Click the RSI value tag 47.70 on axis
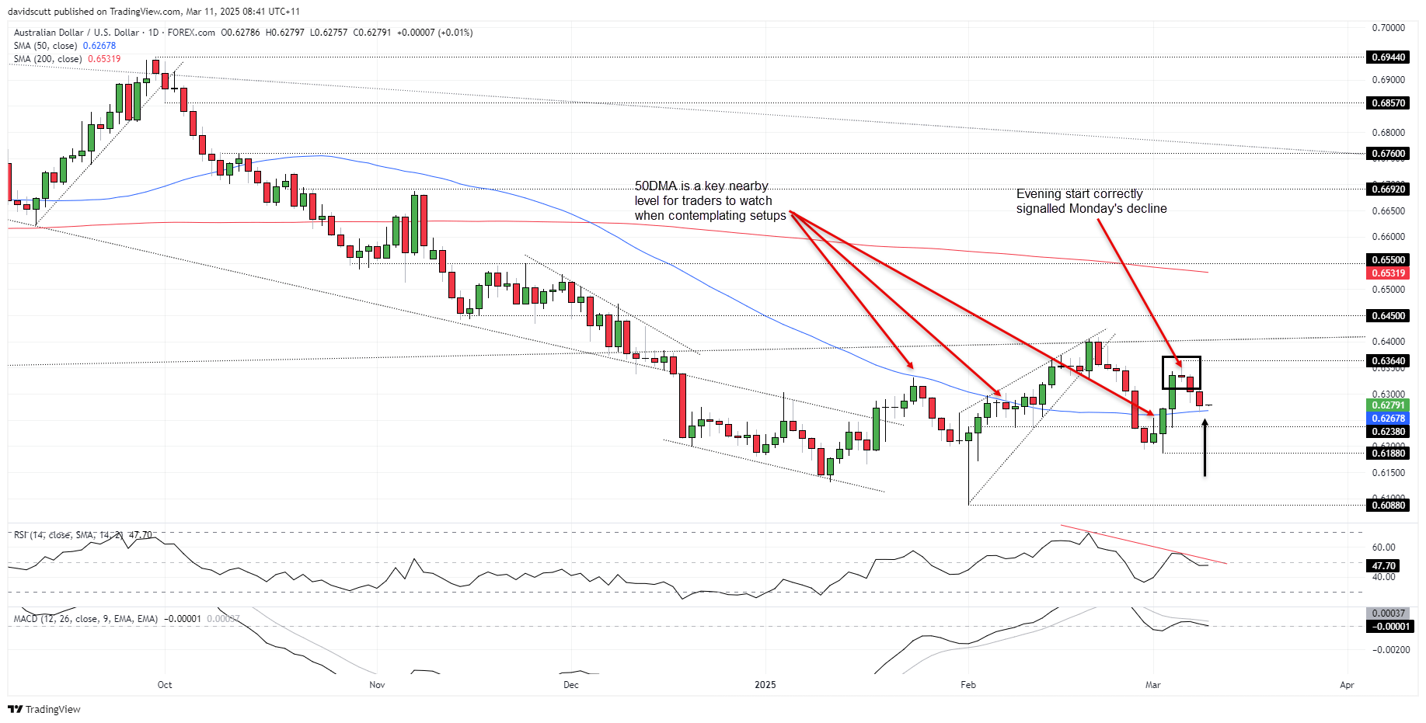Image resolution: width=1426 pixels, height=723 pixels. click(x=1383, y=566)
